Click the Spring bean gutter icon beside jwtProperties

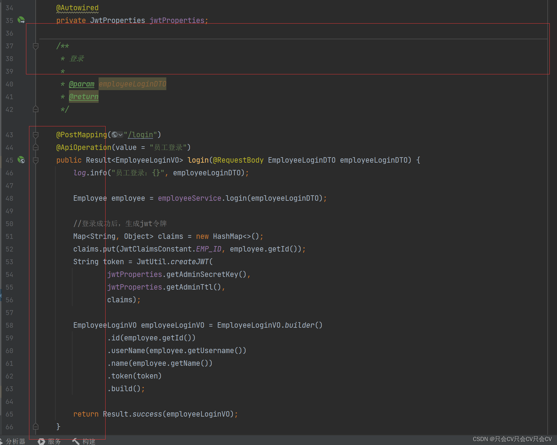pos(21,20)
